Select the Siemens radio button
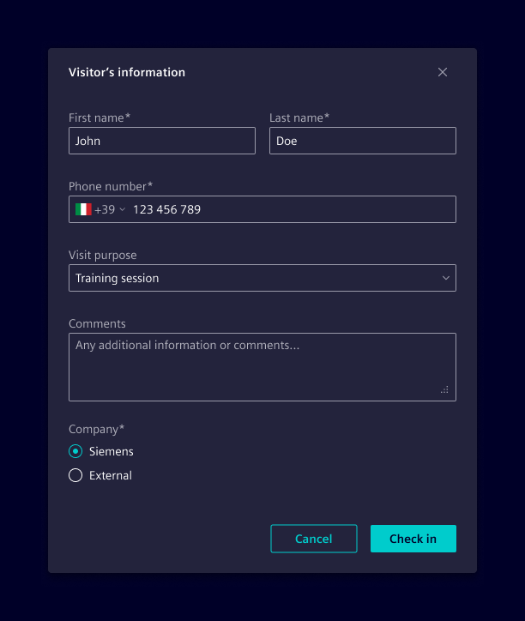 [75, 451]
